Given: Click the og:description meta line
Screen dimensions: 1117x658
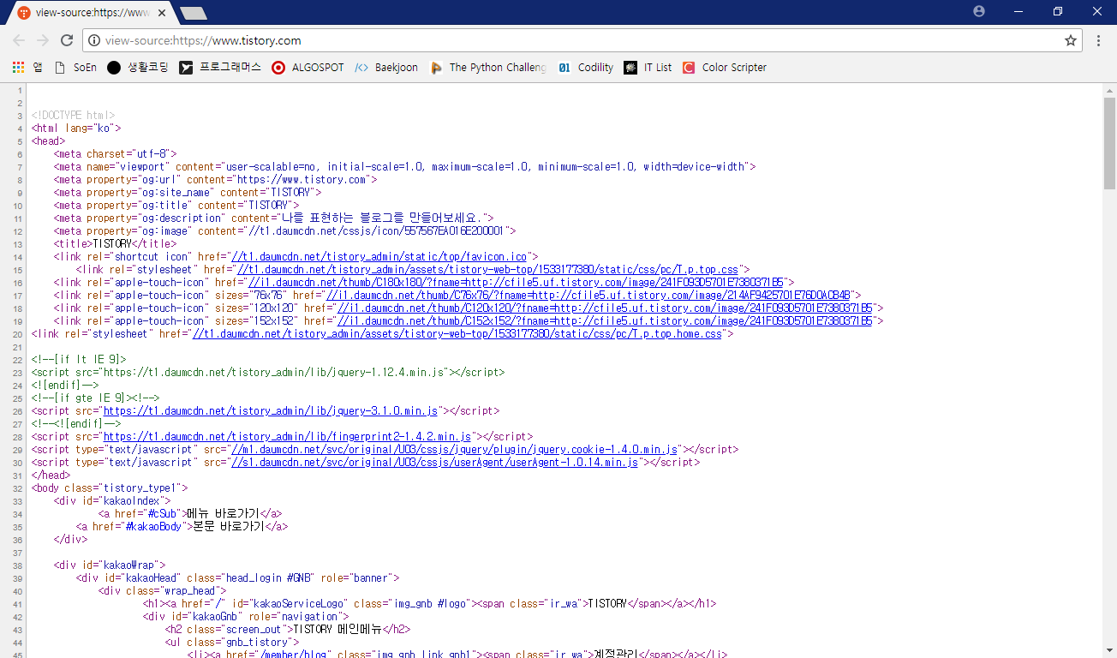Looking at the screenshot, I should tap(273, 218).
